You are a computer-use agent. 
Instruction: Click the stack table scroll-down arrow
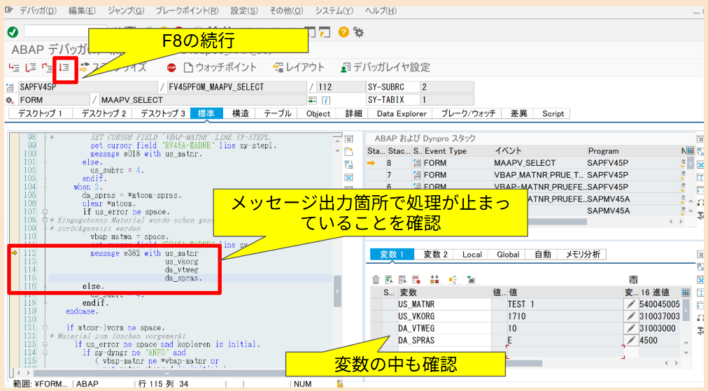(691, 211)
